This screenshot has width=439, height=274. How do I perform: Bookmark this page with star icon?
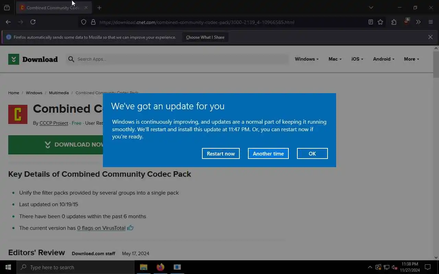coord(380,22)
